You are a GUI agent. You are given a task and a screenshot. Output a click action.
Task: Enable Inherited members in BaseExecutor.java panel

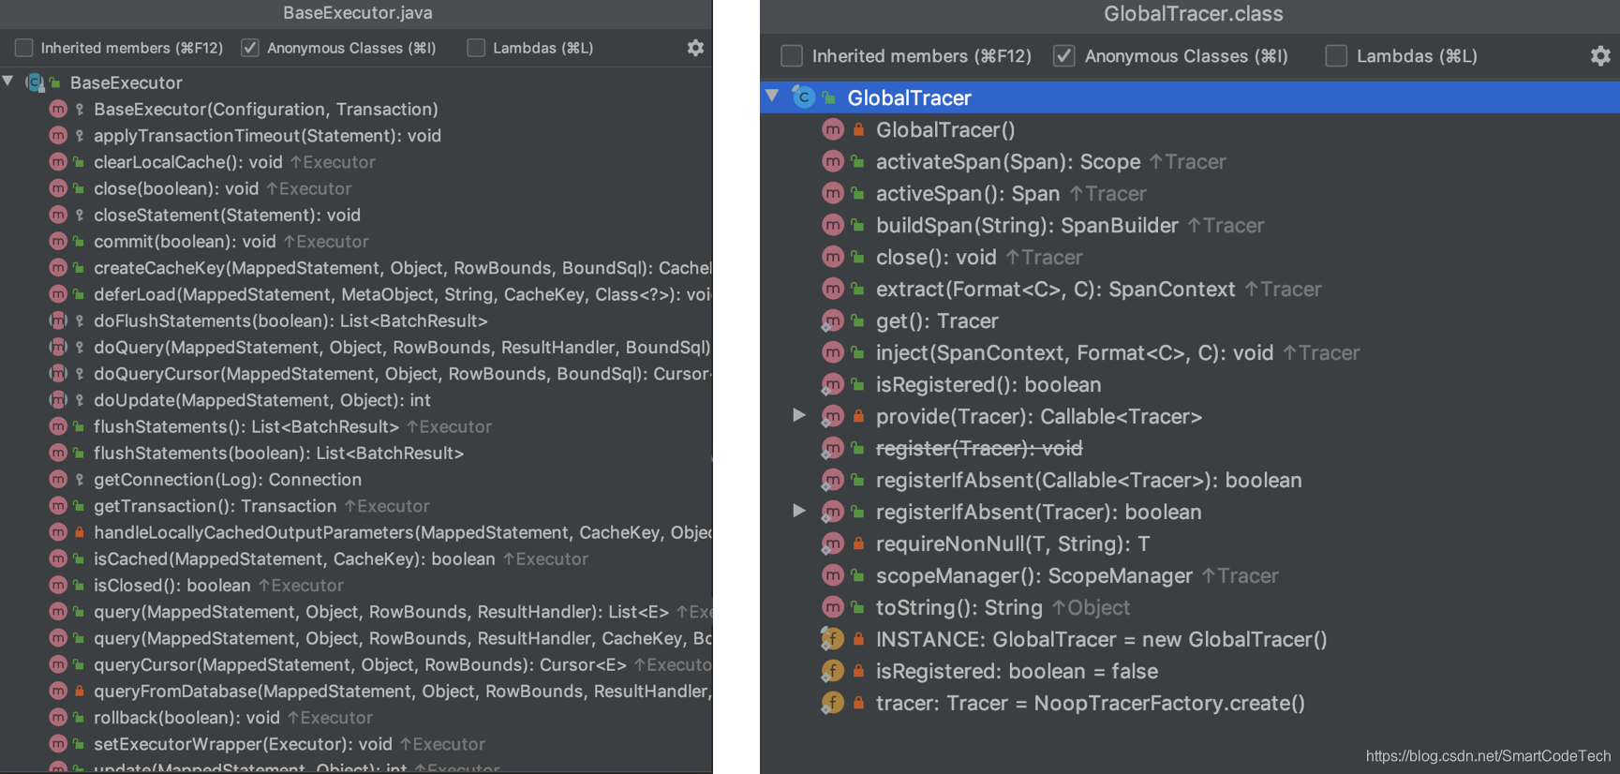tap(24, 48)
